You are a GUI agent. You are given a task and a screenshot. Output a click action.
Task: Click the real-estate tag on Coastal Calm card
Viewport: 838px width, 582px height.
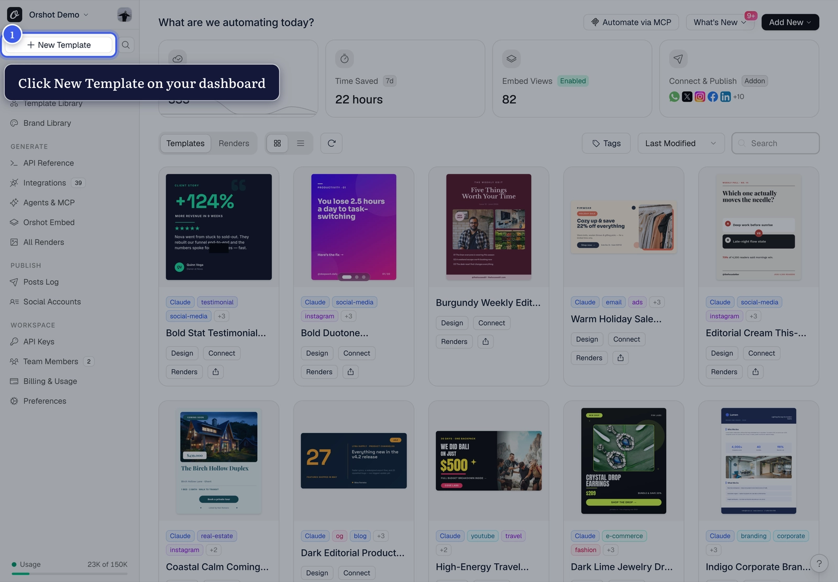click(x=217, y=536)
